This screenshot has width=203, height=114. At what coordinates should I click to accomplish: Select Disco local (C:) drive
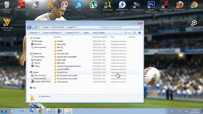39,75
